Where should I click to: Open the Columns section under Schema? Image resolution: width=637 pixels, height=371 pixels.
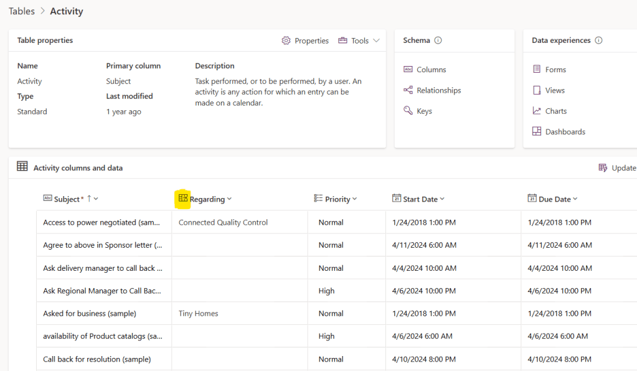432,69
